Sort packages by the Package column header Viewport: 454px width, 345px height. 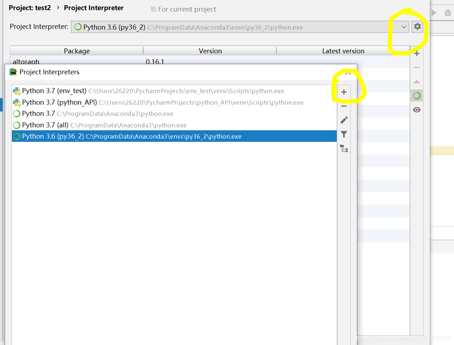(x=77, y=51)
